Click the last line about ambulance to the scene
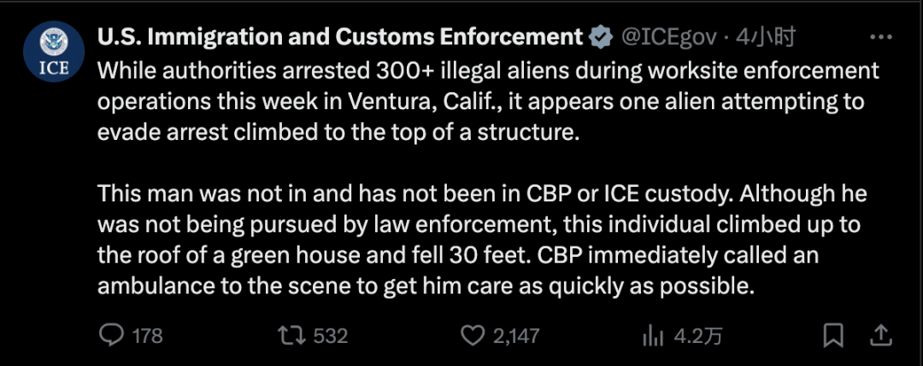 426,286
